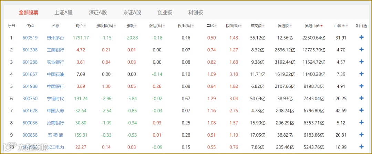372x154 pixels.
Task: Sort by 现价 column header
Action: [81, 26]
